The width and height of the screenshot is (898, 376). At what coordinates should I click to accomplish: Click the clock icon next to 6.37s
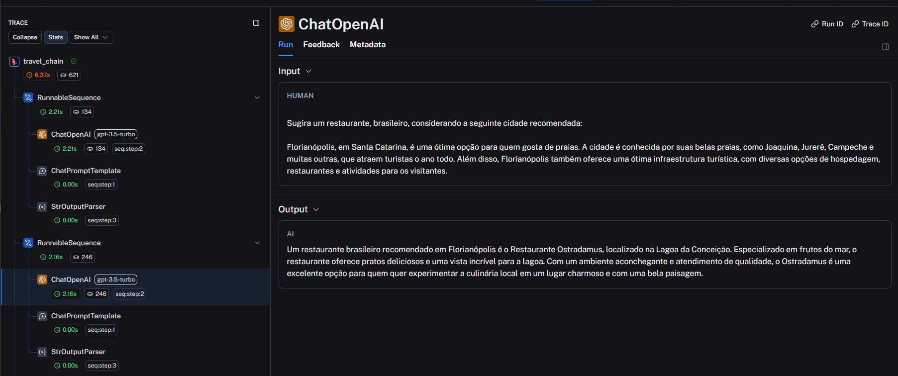29,75
